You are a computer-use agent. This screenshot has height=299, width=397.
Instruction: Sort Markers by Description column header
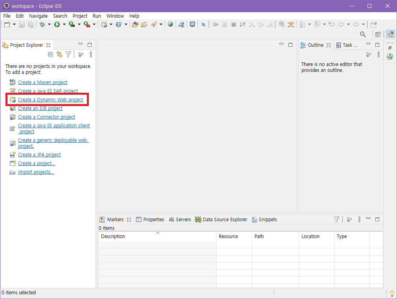click(x=157, y=237)
